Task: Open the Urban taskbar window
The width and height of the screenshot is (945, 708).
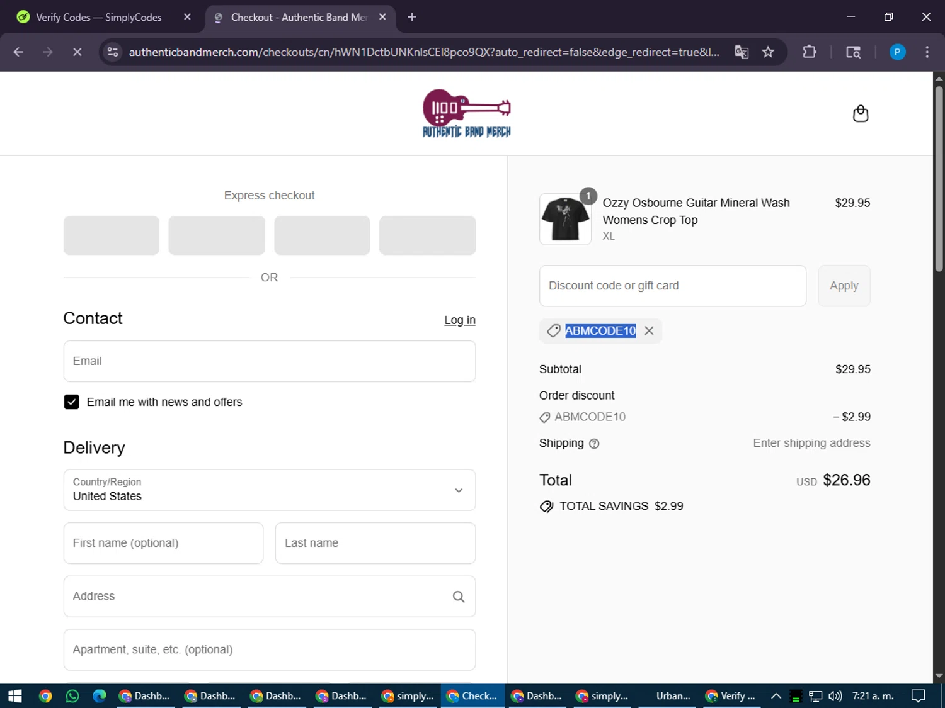Action: pos(668,696)
